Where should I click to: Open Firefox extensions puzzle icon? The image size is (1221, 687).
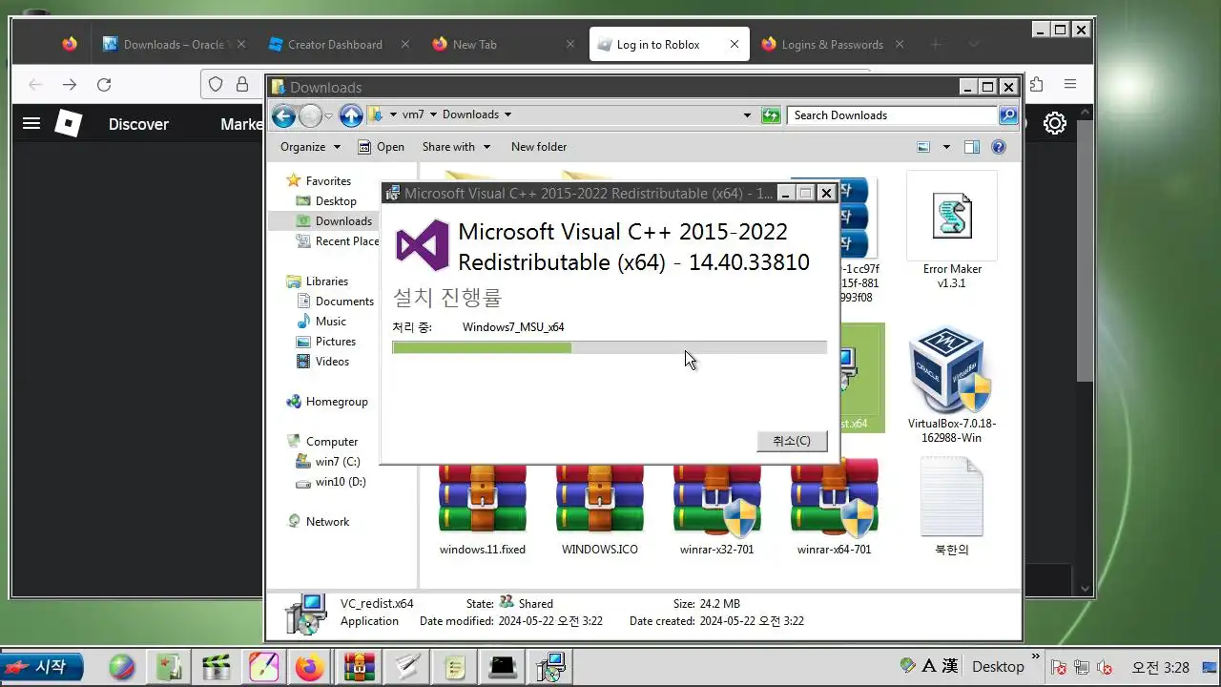[1037, 85]
